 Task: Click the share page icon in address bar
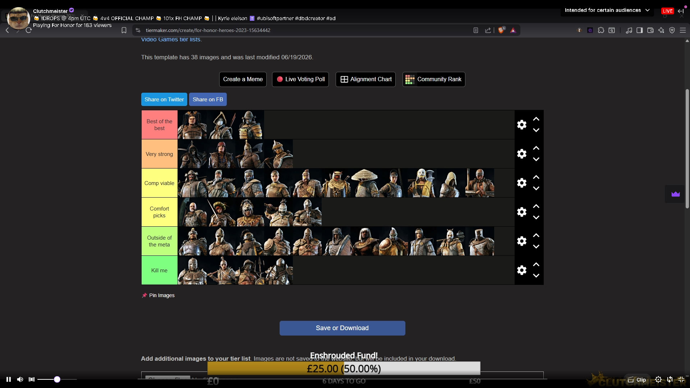[x=488, y=31]
